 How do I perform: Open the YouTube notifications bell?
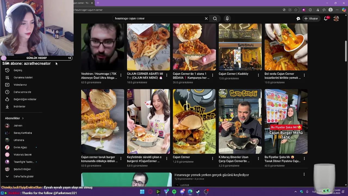(326, 19)
